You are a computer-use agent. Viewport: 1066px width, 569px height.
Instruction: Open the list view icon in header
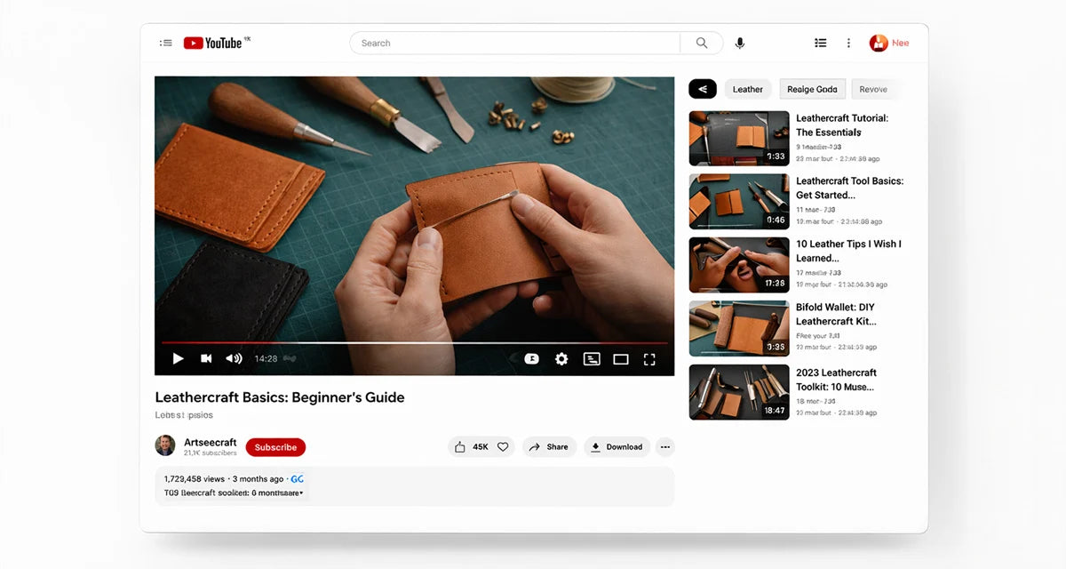click(x=821, y=43)
